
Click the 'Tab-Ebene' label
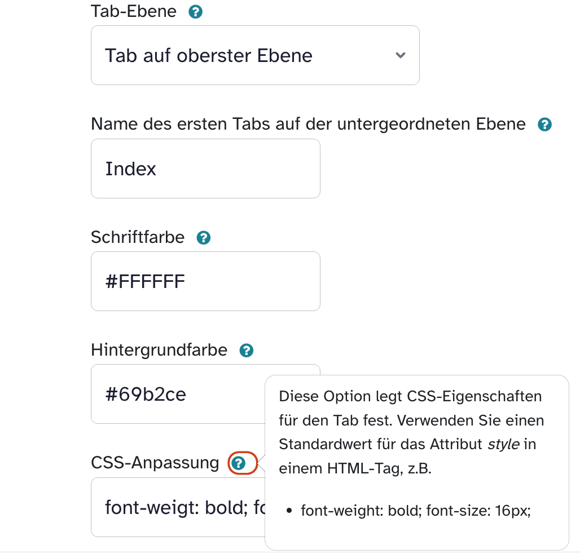coord(134,11)
